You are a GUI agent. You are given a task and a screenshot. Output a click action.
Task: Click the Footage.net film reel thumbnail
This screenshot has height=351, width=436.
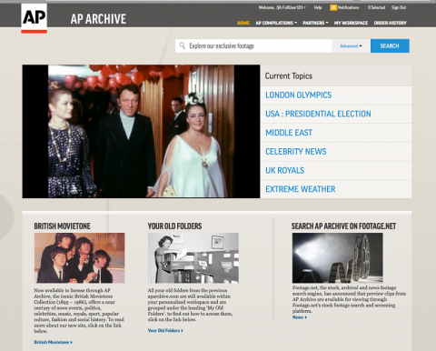[x=338, y=258]
